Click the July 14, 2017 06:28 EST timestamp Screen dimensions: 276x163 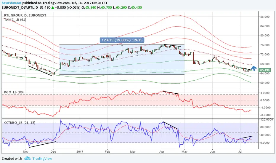click(x=90, y=3)
